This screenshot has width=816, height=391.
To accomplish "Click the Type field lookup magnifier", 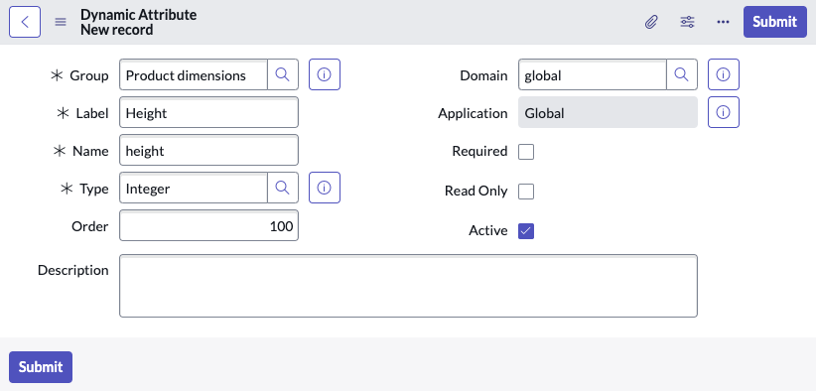I will coord(283,188).
